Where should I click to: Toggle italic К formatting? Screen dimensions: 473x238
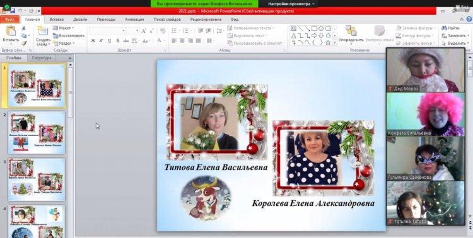point(101,41)
